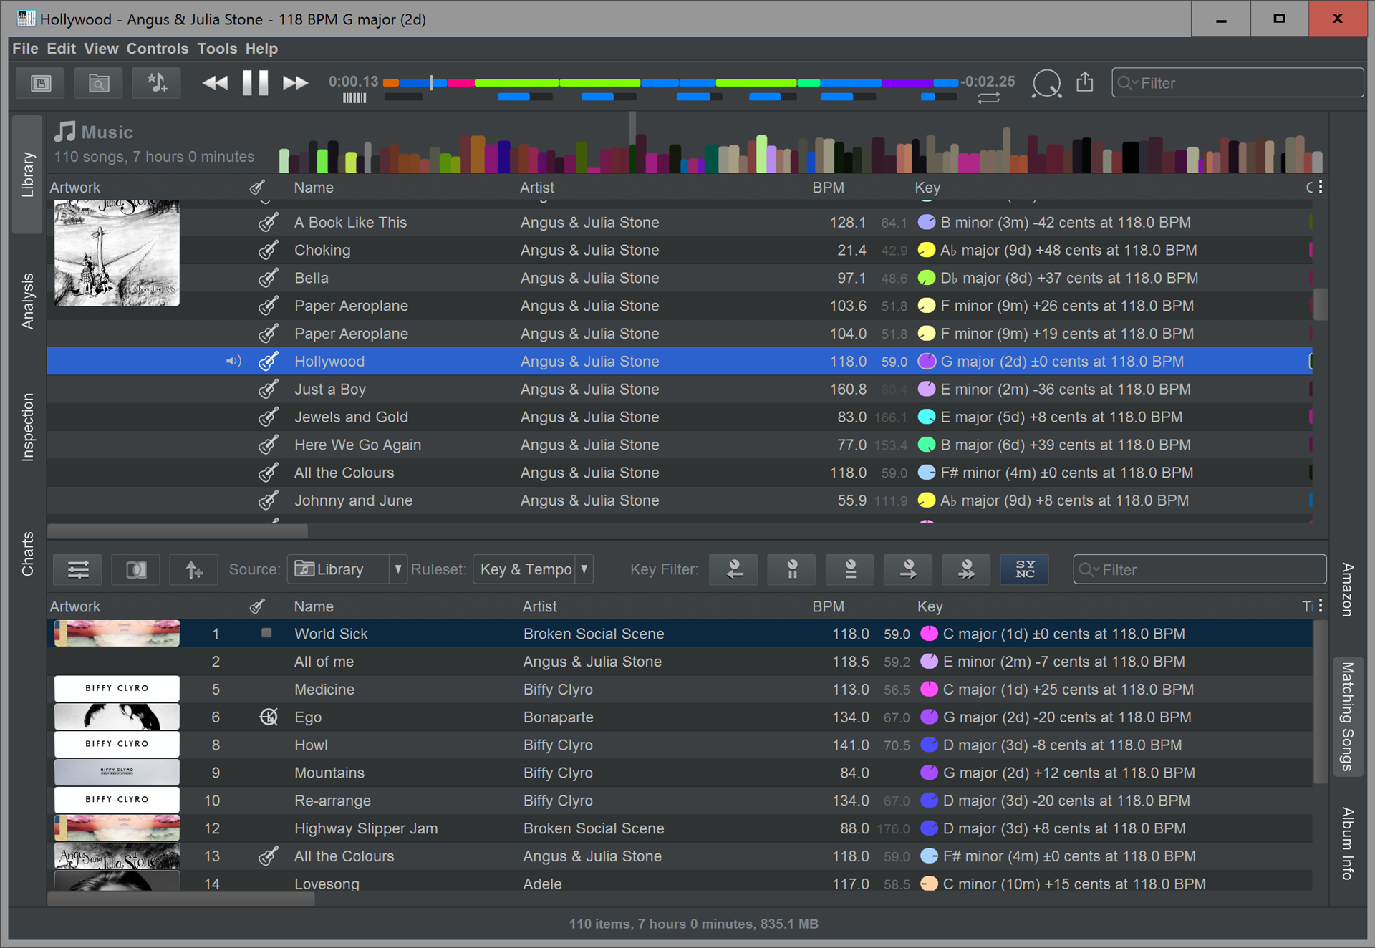Toggle the fifth Key Filter with double arrow

(x=966, y=570)
